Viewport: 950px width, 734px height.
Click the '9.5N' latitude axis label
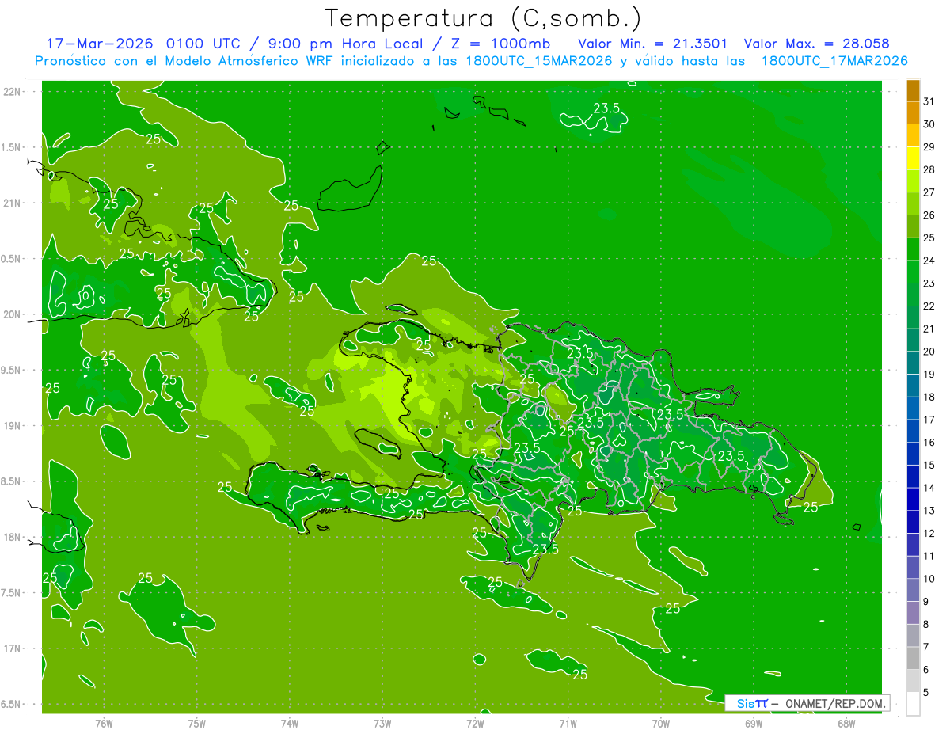(x=11, y=370)
